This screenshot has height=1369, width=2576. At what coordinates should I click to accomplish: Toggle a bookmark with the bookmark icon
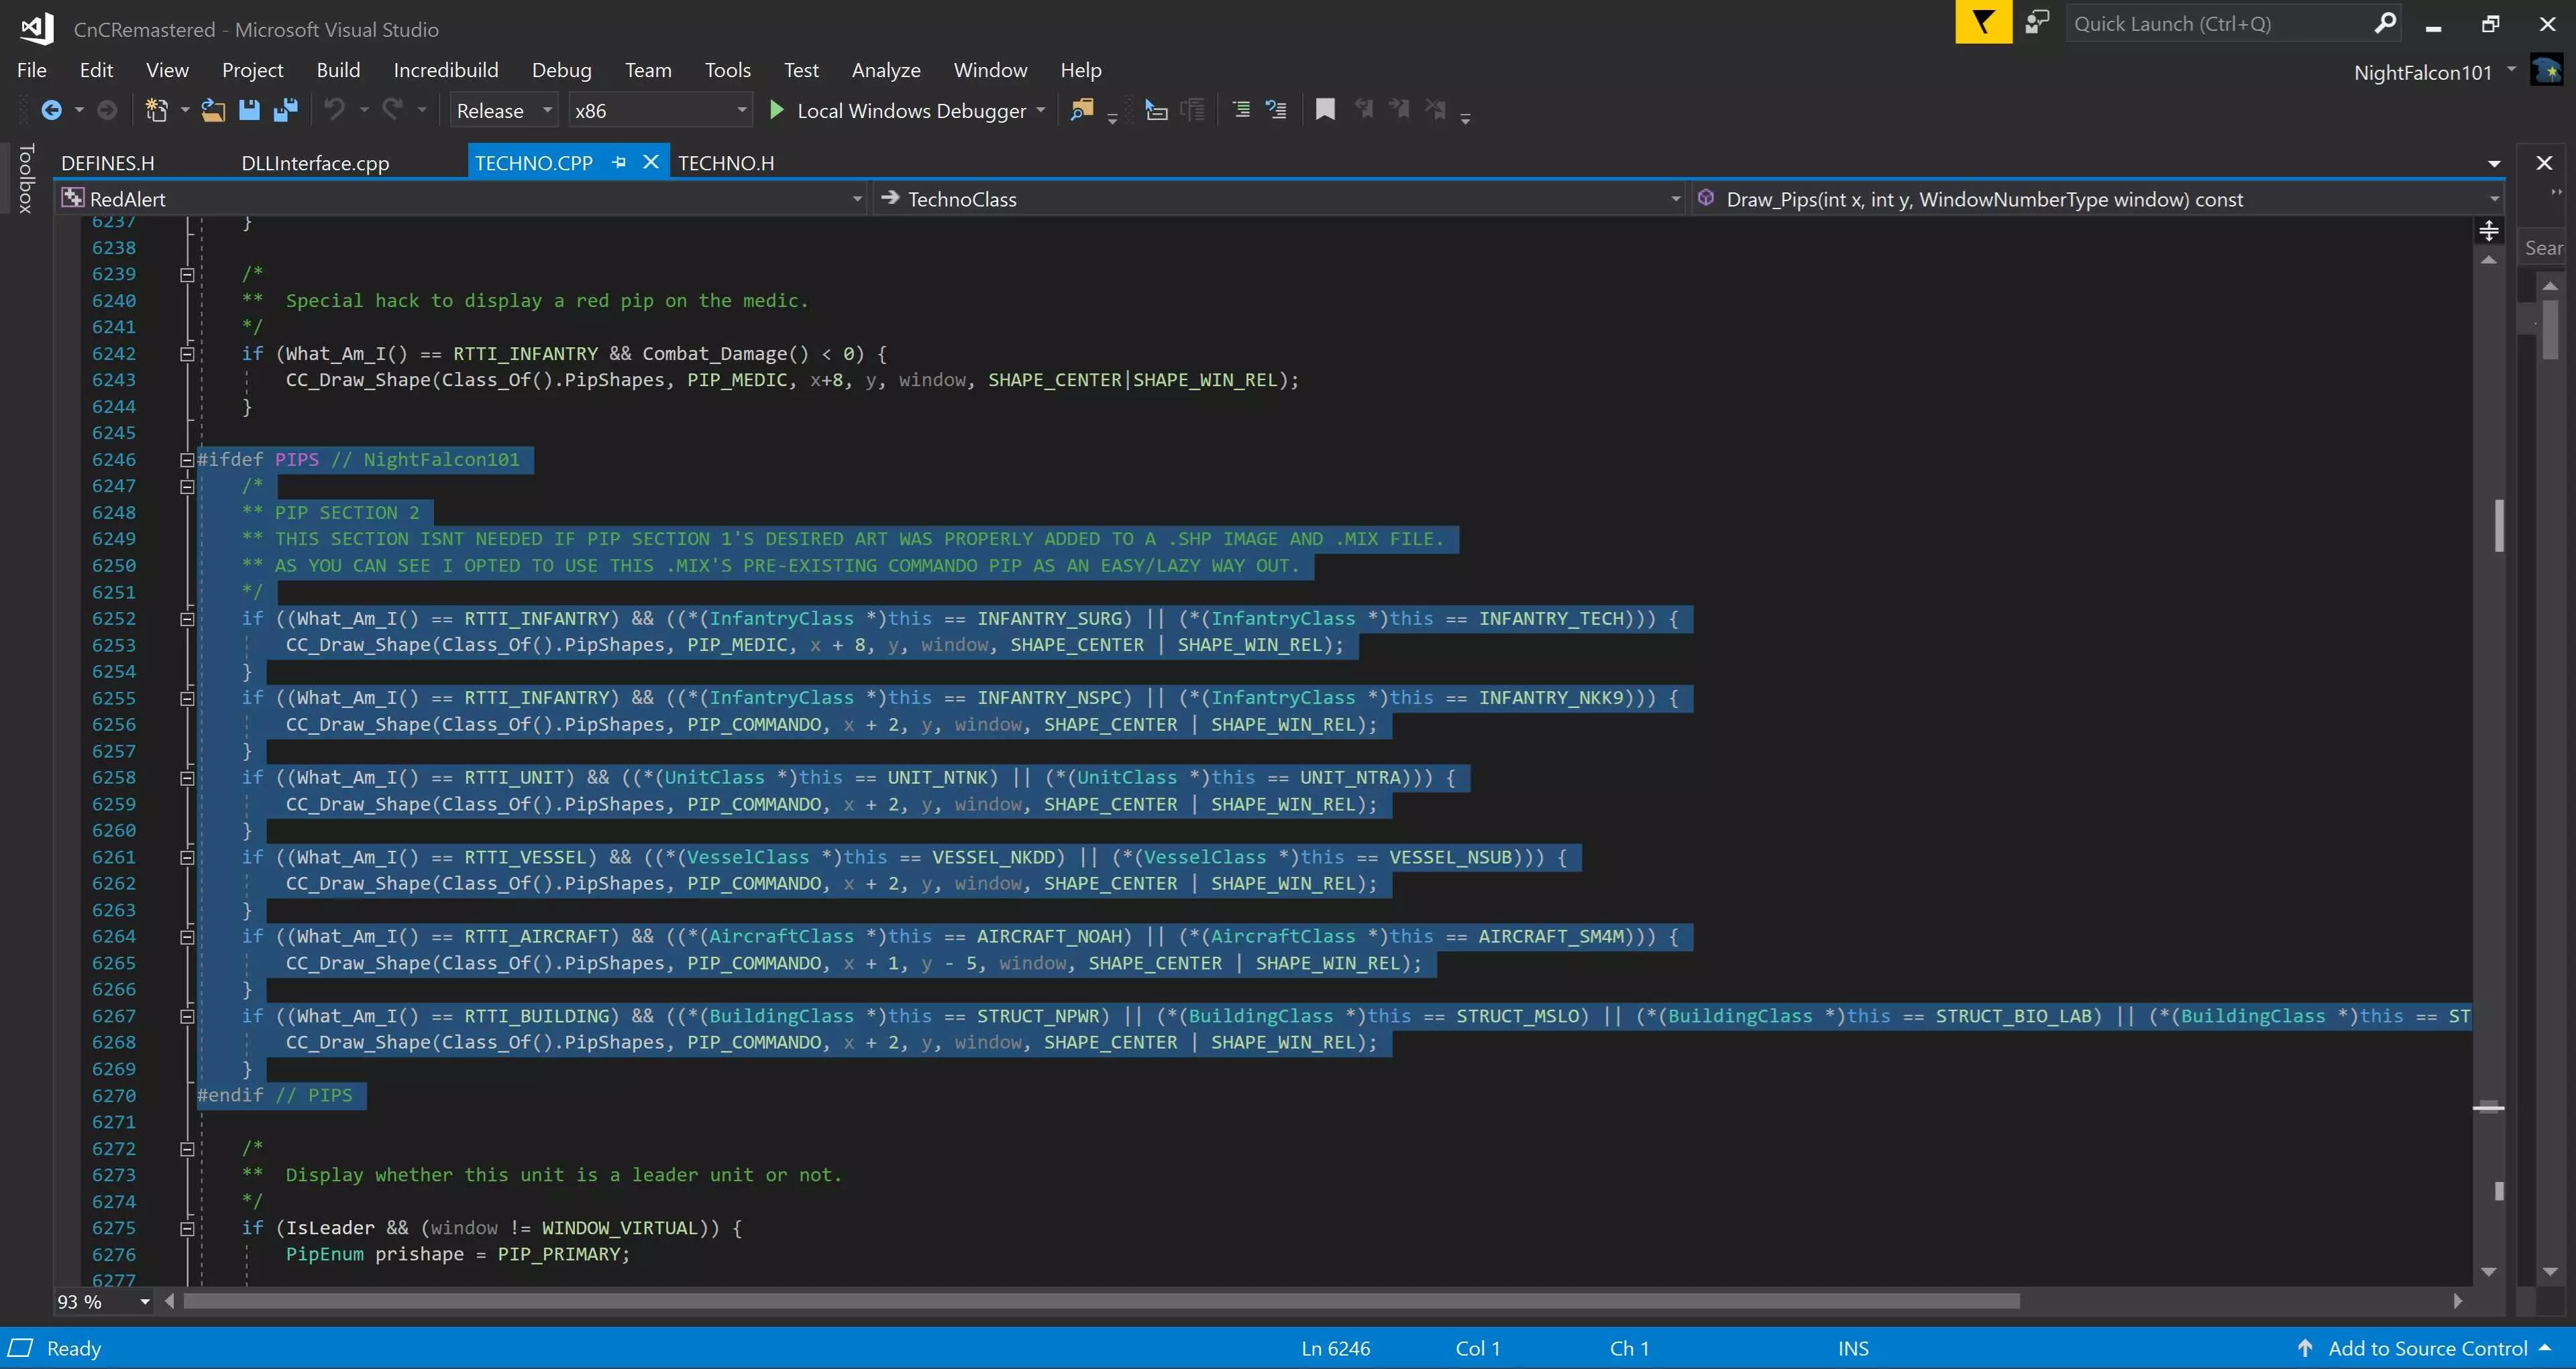(1325, 110)
